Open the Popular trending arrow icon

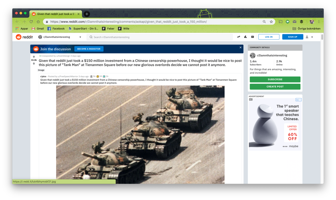point(238,37)
